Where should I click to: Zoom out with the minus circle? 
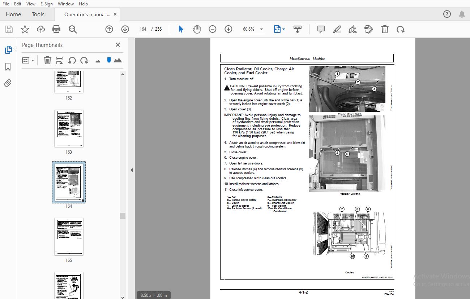coord(213,29)
